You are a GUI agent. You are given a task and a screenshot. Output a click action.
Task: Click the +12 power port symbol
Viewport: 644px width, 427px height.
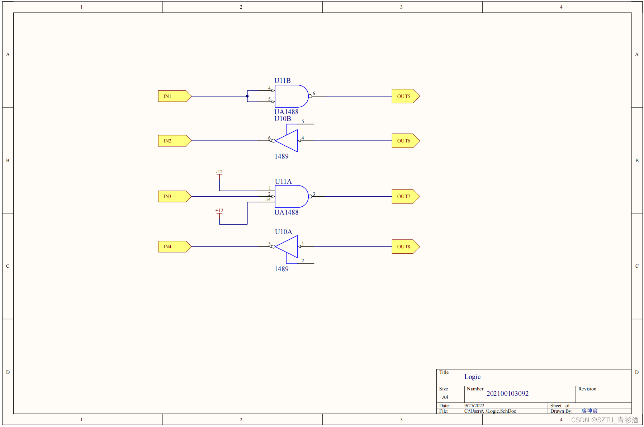219,211
